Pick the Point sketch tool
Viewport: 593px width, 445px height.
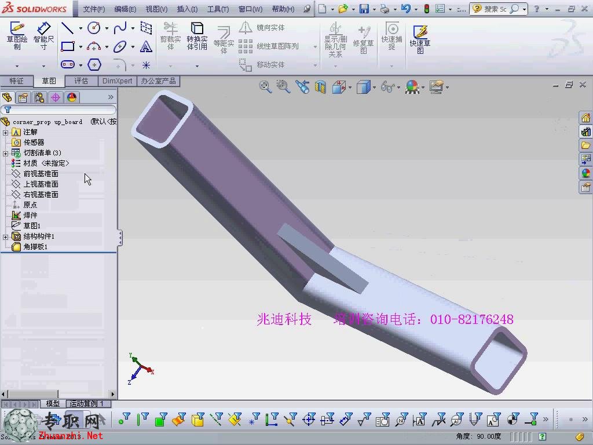coord(146,65)
